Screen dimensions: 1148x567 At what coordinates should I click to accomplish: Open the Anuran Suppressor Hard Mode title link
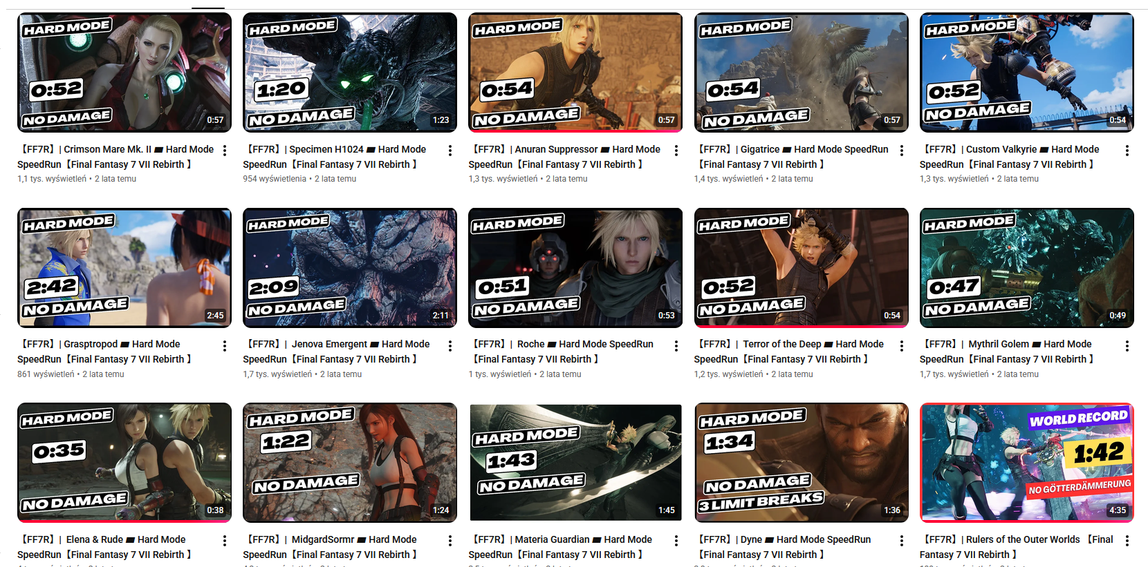564,157
